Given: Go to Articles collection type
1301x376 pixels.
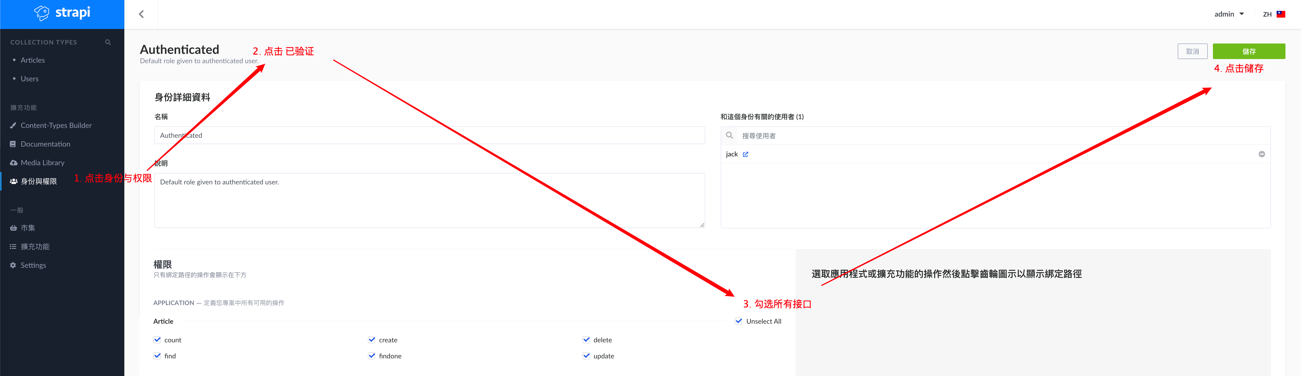Looking at the screenshot, I should pyautogui.click(x=32, y=60).
